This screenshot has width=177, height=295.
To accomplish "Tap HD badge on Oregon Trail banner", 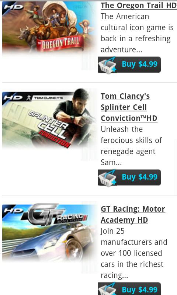I will (13, 7).
